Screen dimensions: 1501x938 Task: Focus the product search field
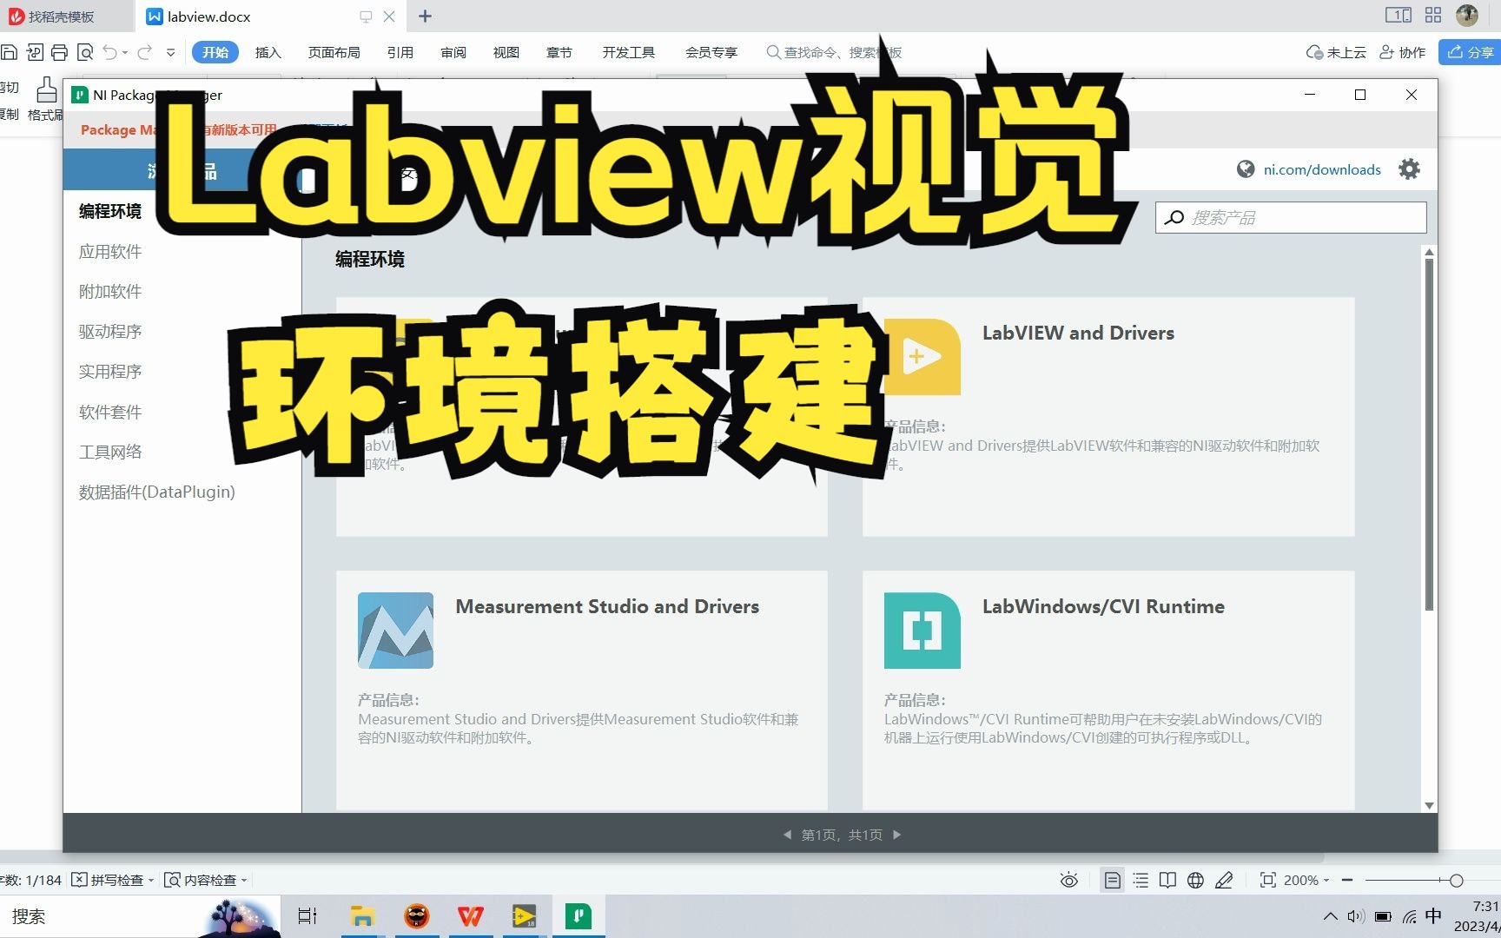[x=1291, y=217]
